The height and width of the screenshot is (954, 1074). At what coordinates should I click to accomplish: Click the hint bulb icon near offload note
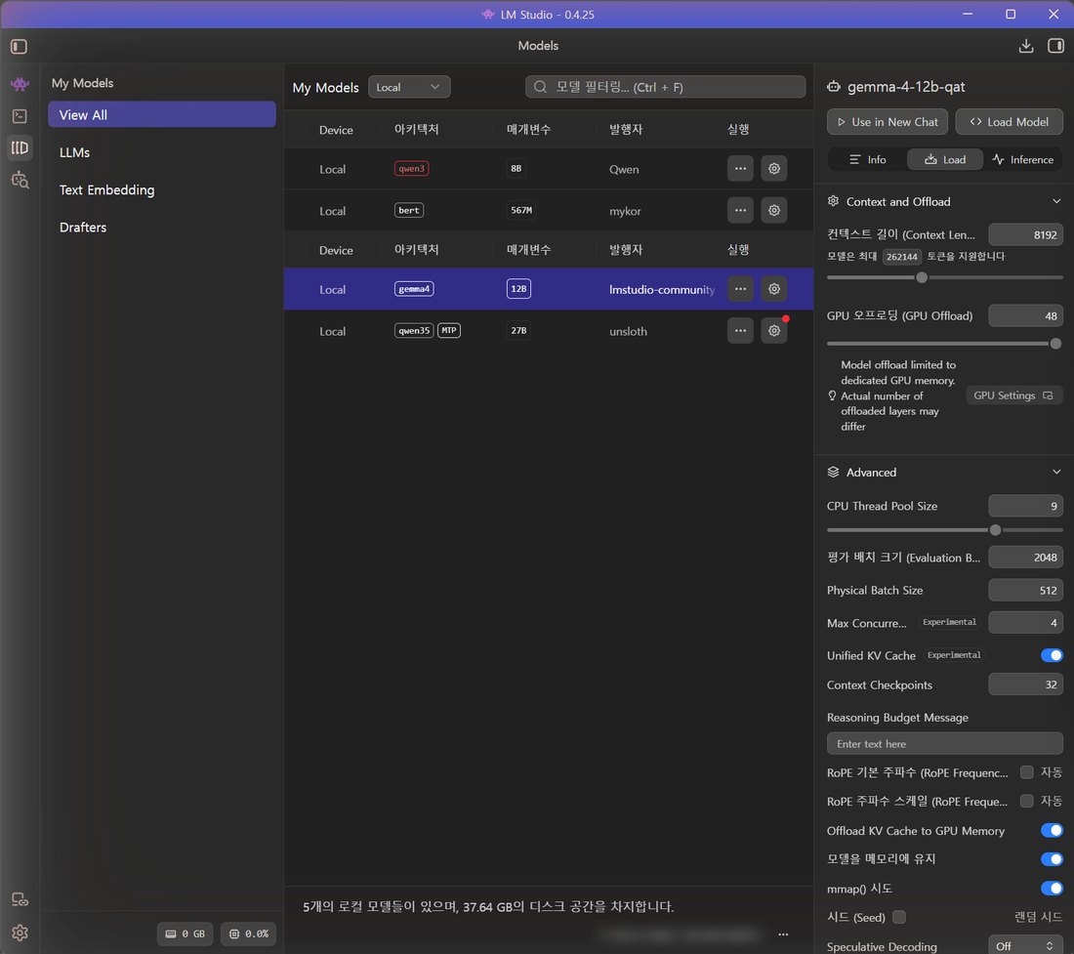pyautogui.click(x=832, y=395)
